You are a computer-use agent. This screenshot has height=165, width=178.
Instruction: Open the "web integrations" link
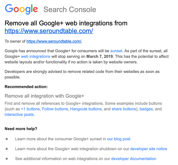[x=36, y=56]
